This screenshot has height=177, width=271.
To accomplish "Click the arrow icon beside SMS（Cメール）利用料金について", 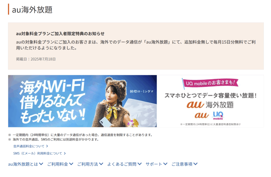I will (65, 153).
